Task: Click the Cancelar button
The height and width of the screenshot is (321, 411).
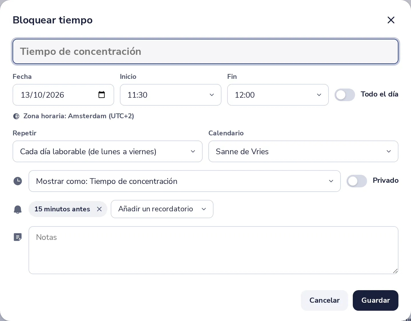Action: pos(325,300)
